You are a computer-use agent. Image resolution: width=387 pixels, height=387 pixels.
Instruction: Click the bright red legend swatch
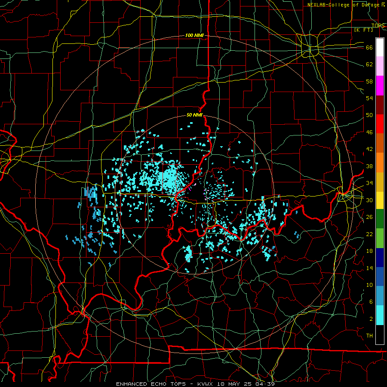(x=380, y=124)
